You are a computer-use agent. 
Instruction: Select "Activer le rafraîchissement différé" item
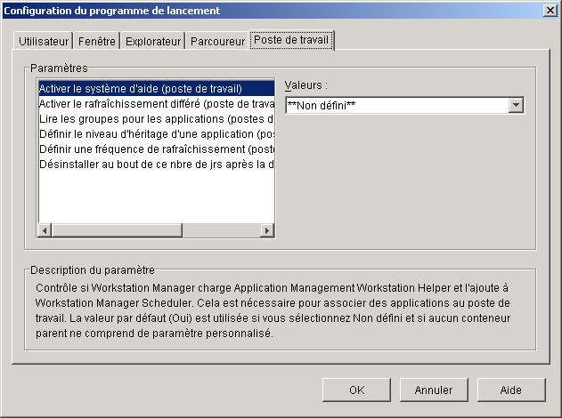(x=155, y=104)
